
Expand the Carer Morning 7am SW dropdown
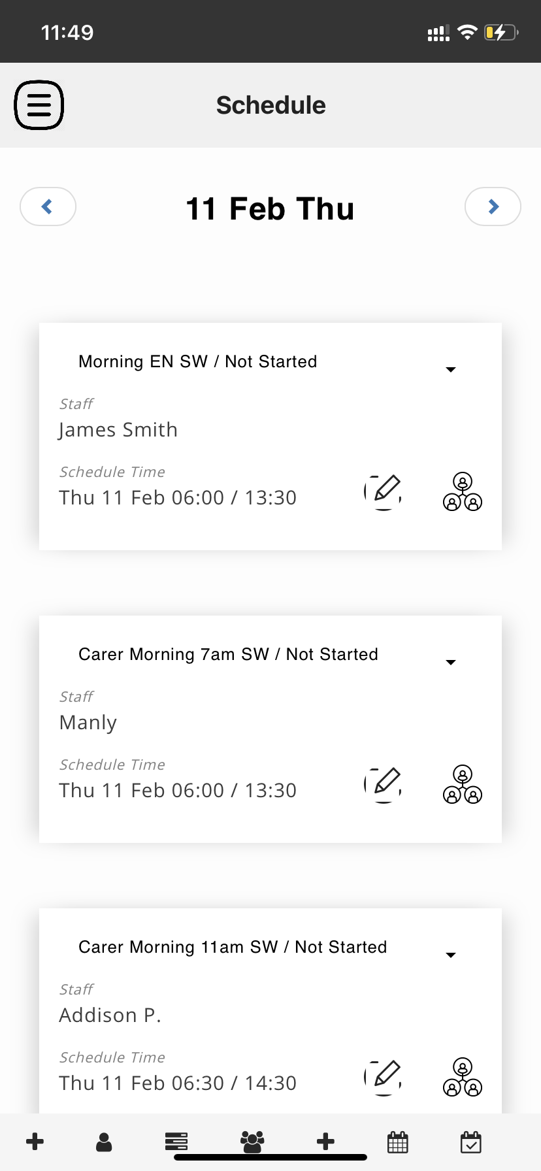coord(450,662)
